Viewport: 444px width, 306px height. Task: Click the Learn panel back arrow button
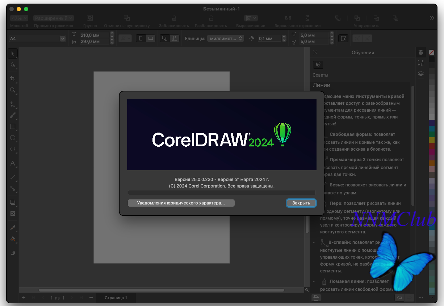pyautogui.click(x=399, y=298)
